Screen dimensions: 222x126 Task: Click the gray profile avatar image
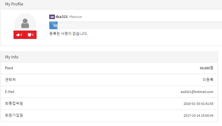(25, 23)
